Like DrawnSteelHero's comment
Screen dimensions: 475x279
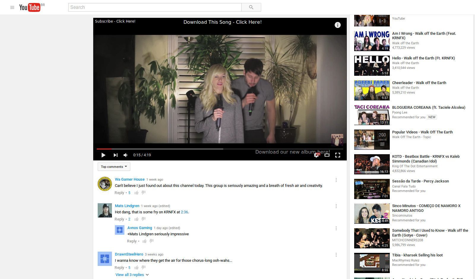[137, 267]
